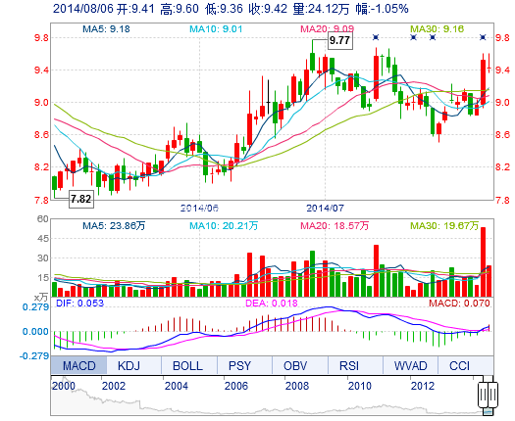The height and width of the screenshot is (421, 515).
Task: Click the 9.77 high price label
Action: [340, 41]
